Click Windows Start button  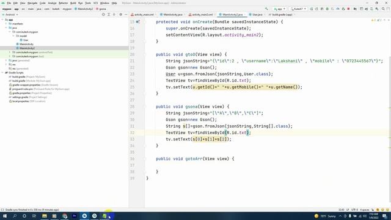(5, 216)
